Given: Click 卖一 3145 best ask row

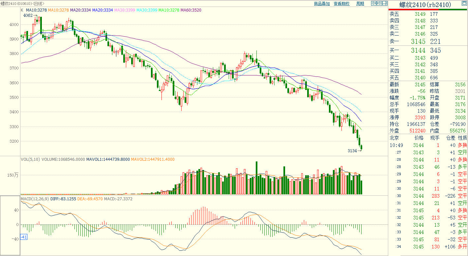Looking at the screenshot, I should click(428, 42).
